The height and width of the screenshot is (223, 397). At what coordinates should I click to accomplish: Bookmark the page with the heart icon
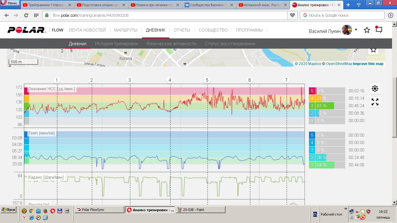click(x=292, y=15)
